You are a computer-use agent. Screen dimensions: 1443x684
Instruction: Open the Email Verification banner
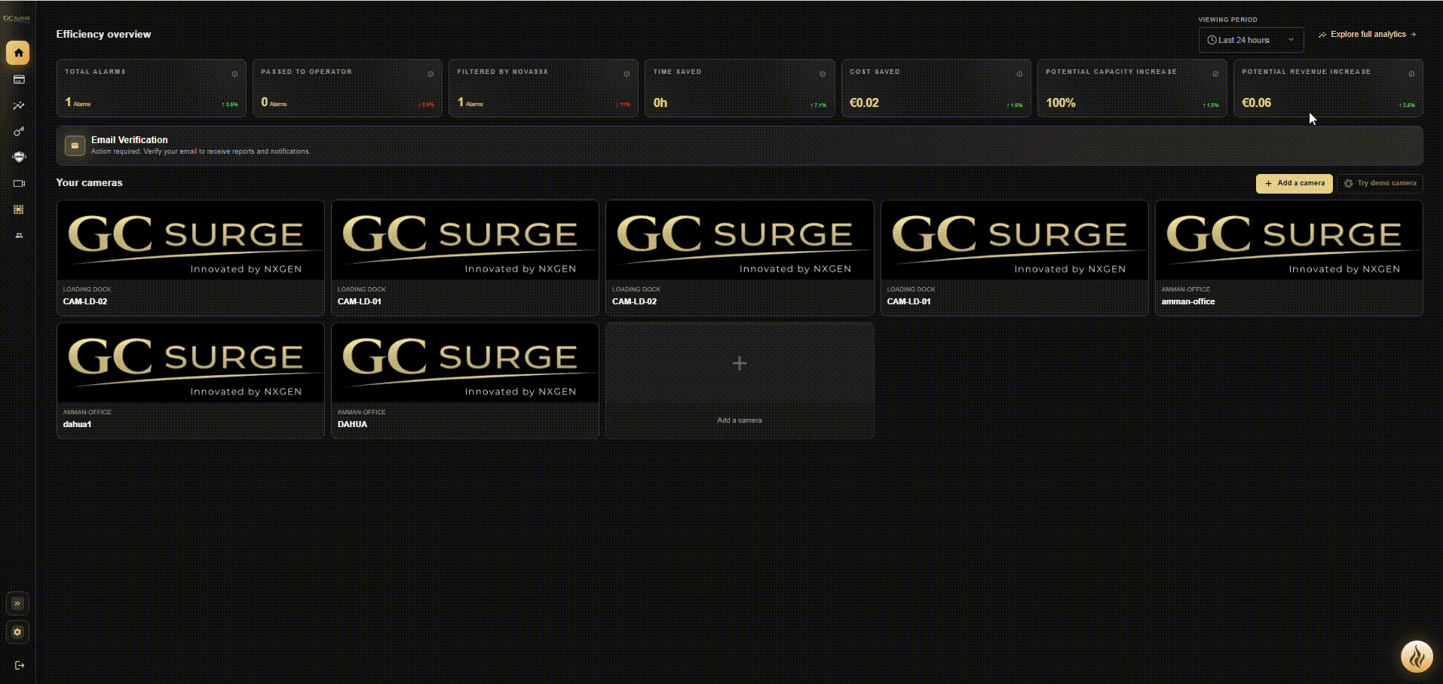740,145
